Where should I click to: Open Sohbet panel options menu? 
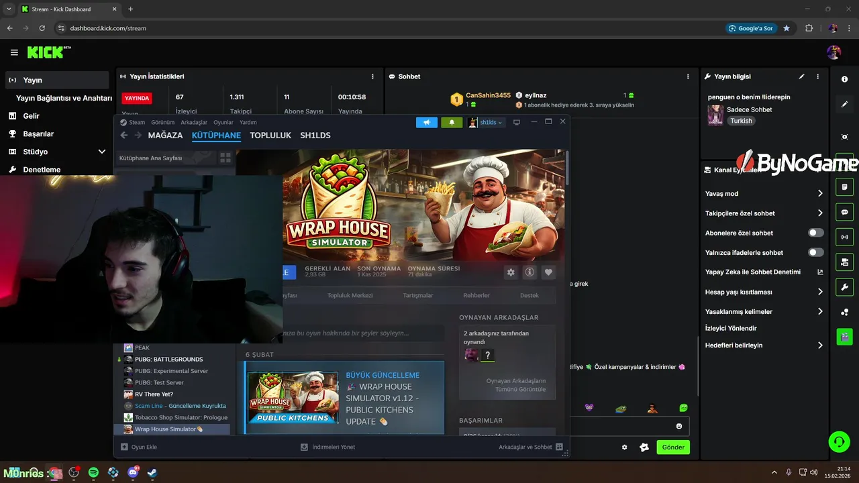click(688, 76)
